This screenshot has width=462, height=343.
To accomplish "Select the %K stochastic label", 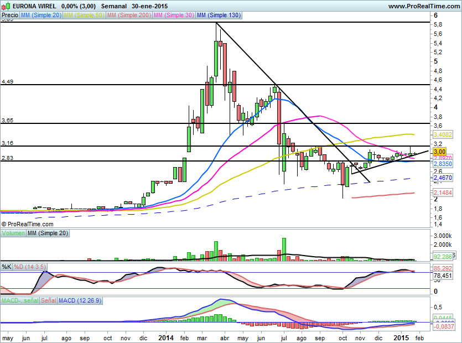I will [x=7, y=267].
